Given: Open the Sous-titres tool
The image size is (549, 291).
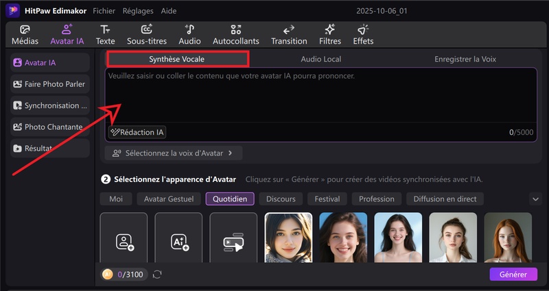Looking at the screenshot, I should pos(146,34).
